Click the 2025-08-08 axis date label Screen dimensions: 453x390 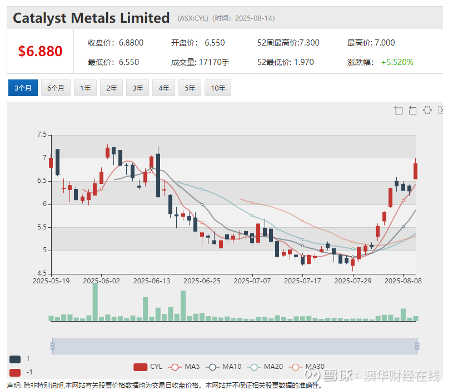[403, 281]
